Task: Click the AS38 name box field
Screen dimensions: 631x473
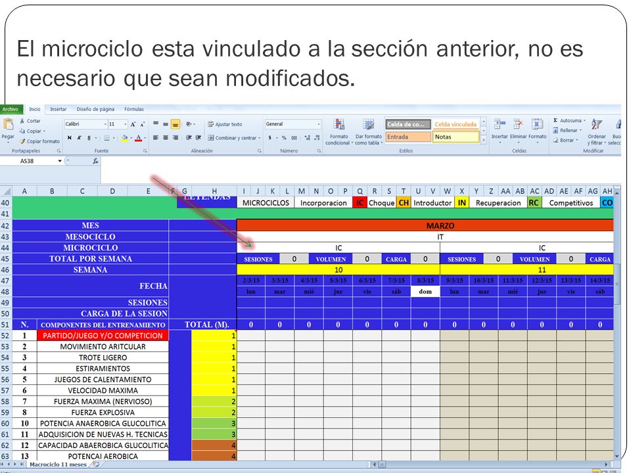Action: pyautogui.click(x=28, y=161)
